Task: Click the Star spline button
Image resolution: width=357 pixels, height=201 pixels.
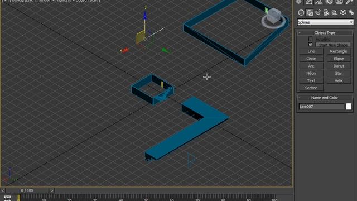Action: pos(339,73)
